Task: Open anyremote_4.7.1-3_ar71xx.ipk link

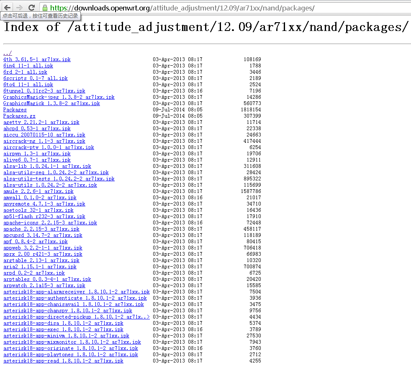Action: tap(44, 204)
